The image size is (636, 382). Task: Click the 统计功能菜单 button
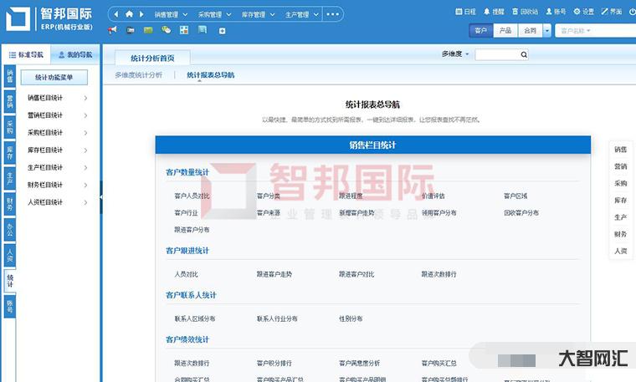click(x=54, y=78)
